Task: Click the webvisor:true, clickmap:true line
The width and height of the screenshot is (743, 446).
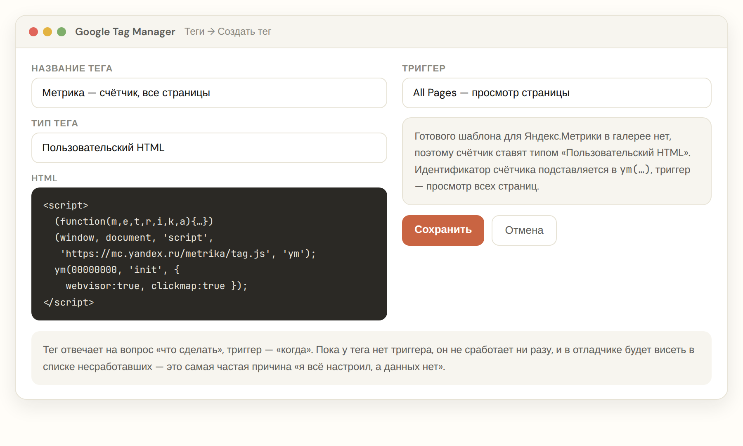Action: [x=156, y=286]
